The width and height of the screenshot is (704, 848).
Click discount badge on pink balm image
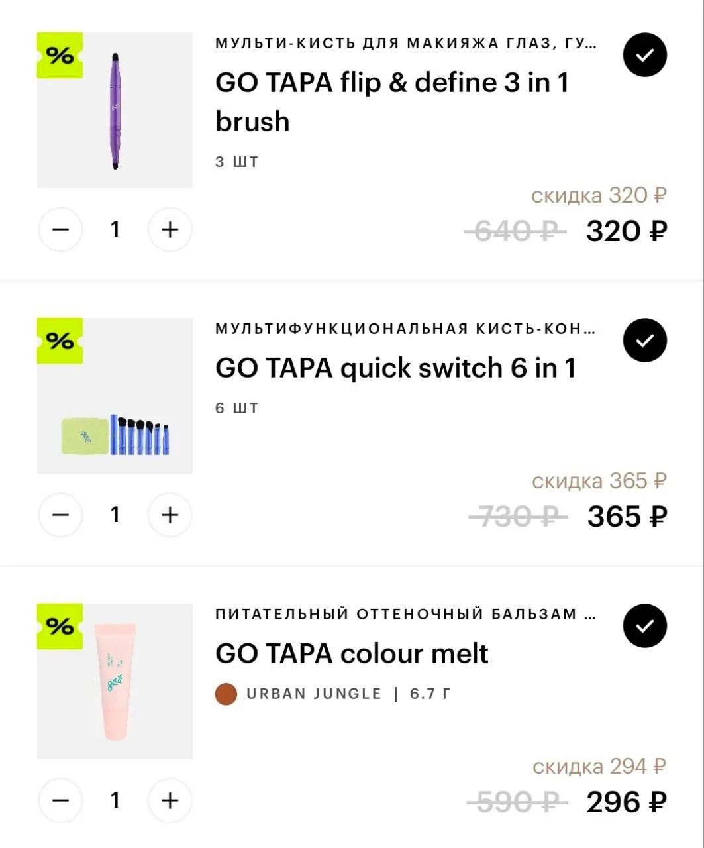(x=60, y=626)
